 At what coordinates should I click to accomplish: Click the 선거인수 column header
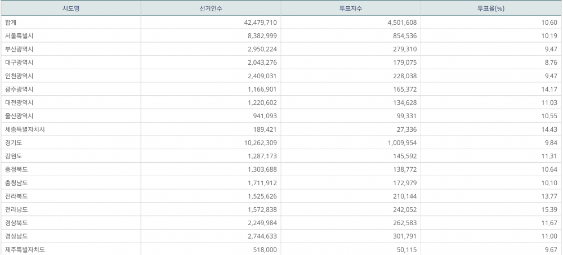click(x=211, y=8)
